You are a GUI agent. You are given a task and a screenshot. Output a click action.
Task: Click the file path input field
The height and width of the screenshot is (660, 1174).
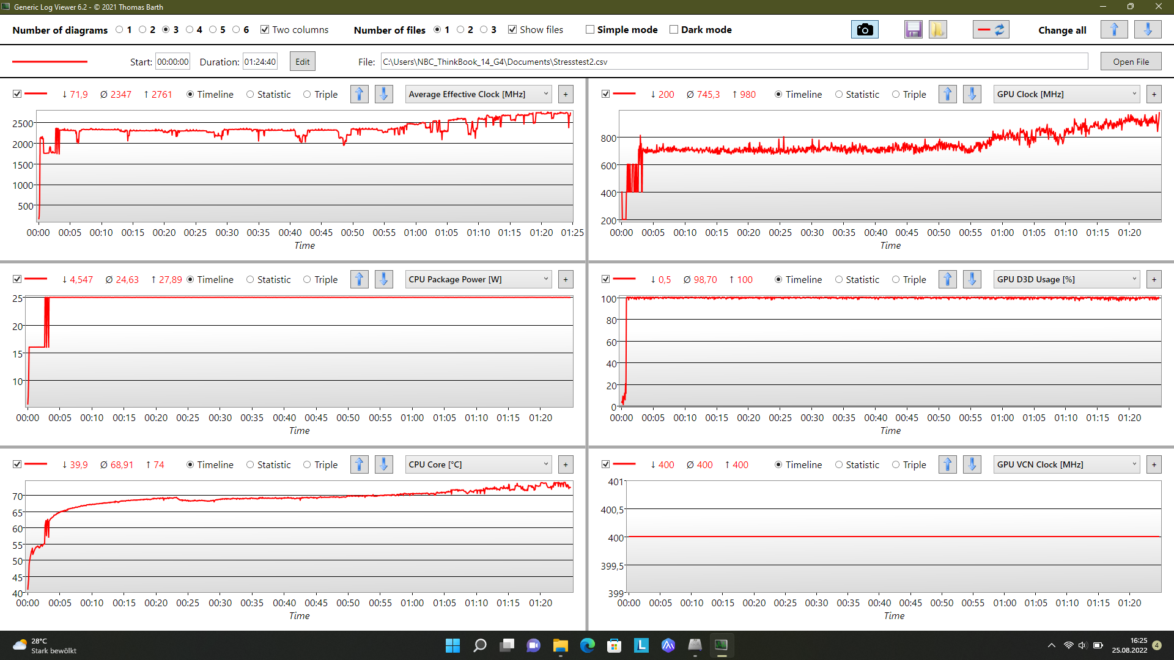[x=734, y=62]
